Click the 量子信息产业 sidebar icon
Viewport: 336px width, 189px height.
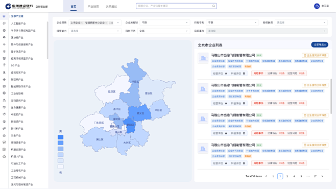[4, 52]
